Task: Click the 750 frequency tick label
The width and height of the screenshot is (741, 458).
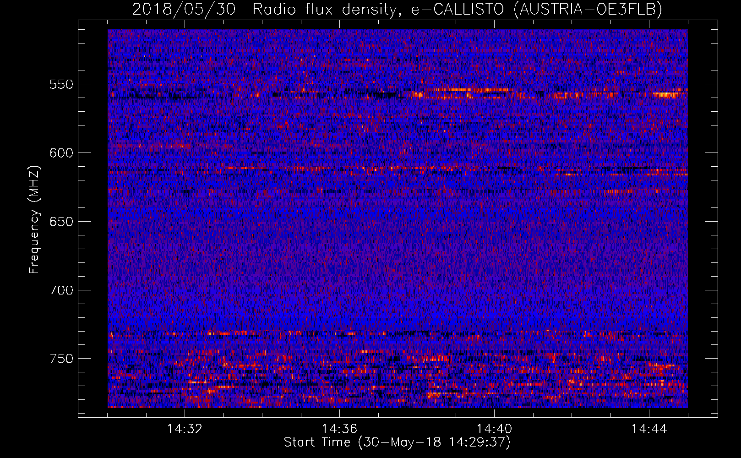Action: (x=62, y=359)
